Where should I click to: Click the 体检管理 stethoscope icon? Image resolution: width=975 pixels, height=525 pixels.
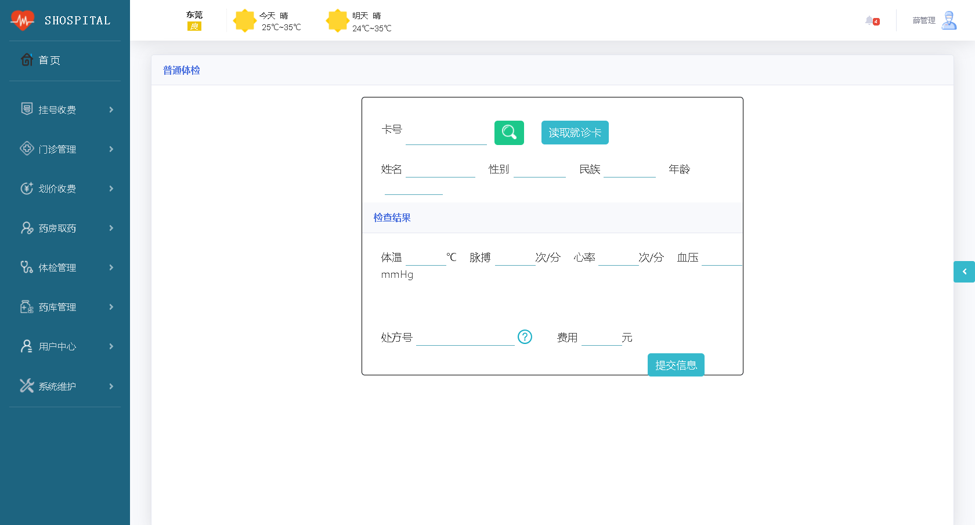click(26, 267)
